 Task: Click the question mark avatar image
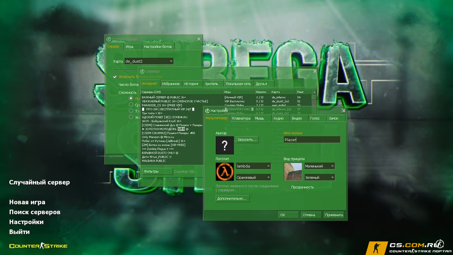[225, 145]
